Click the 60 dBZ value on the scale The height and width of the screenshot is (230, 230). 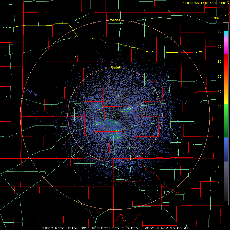pos(220,61)
